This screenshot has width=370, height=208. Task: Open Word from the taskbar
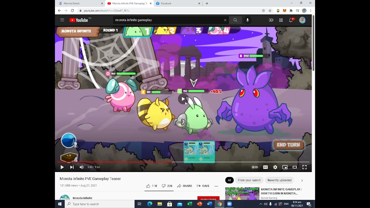(210, 204)
